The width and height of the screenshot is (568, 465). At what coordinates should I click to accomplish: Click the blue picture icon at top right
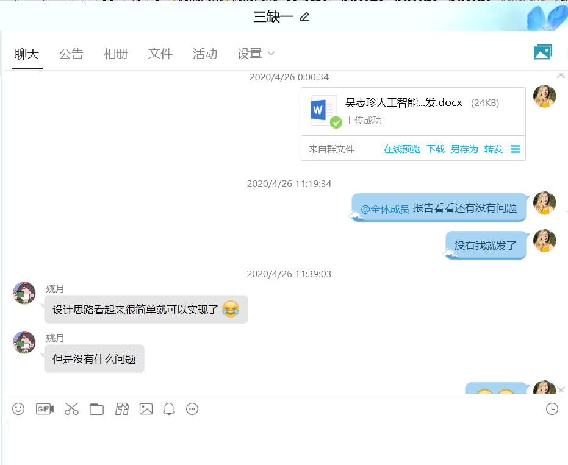click(542, 52)
